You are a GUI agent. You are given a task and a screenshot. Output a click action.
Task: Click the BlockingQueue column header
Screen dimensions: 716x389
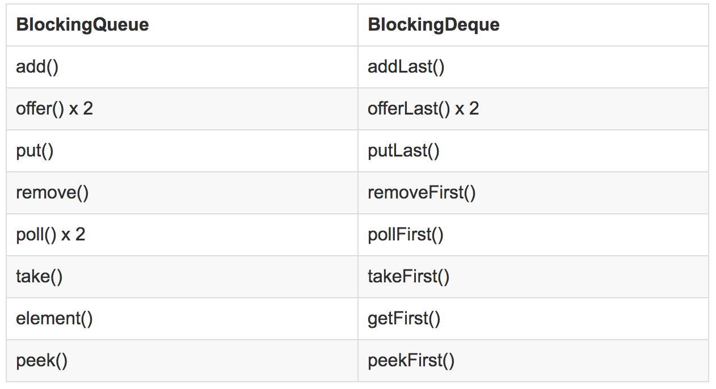(83, 25)
